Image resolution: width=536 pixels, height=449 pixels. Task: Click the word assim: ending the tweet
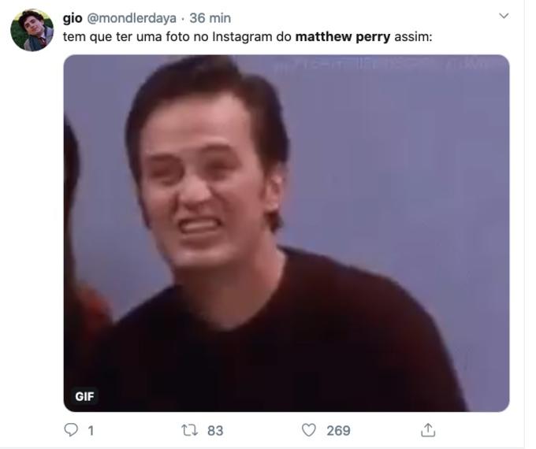413,36
